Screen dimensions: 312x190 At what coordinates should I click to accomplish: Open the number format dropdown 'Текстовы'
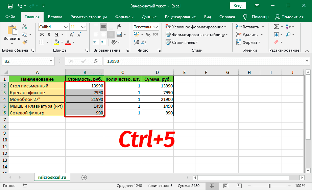[x=155, y=27]
